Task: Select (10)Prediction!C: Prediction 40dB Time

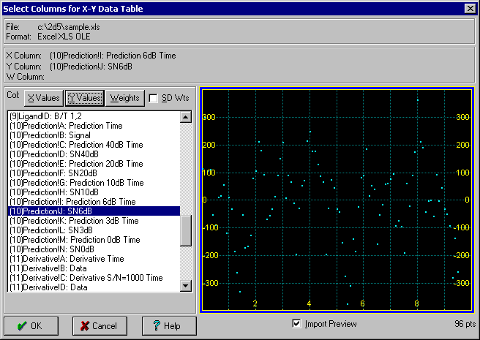Action: pos(94,145)
